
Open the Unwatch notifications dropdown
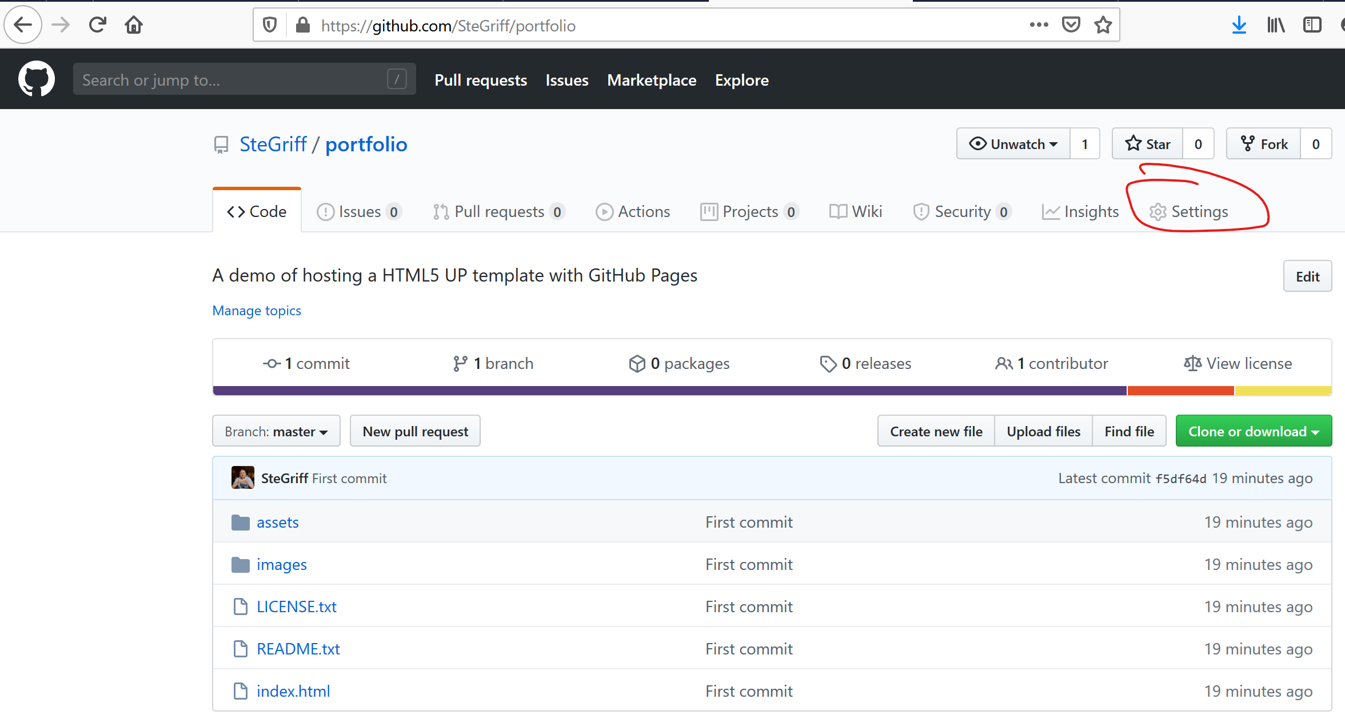(x=1013, y=144)
